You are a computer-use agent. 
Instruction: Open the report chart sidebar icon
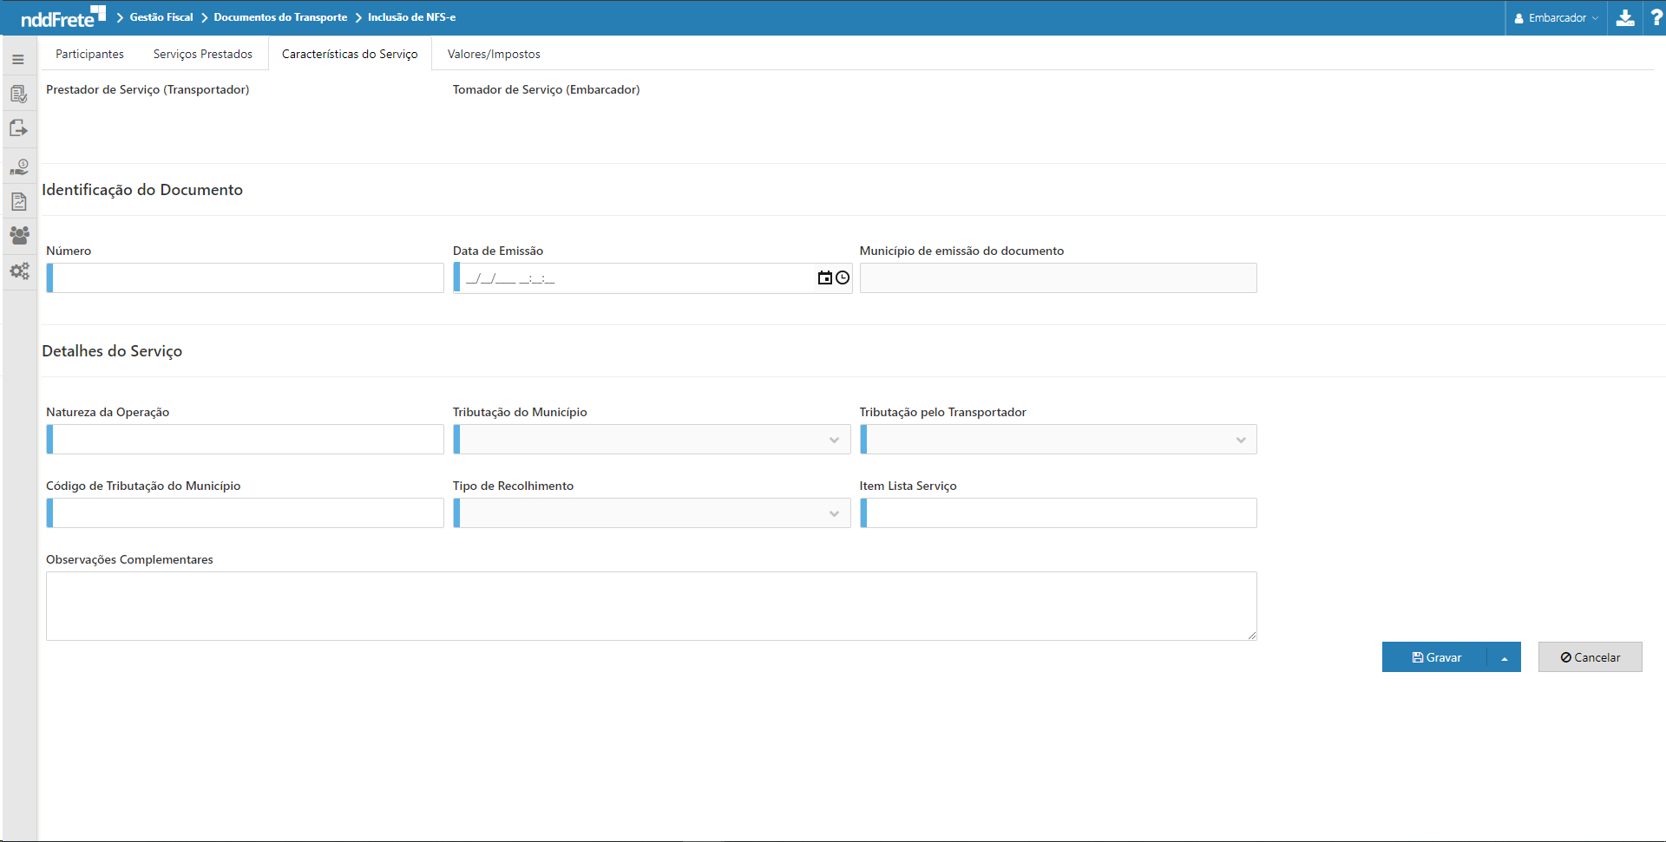[x=18, y=202]
